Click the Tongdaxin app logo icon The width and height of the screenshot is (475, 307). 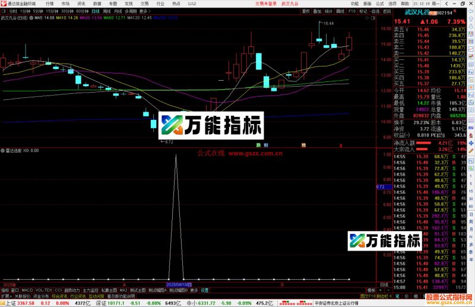point(4,4)
